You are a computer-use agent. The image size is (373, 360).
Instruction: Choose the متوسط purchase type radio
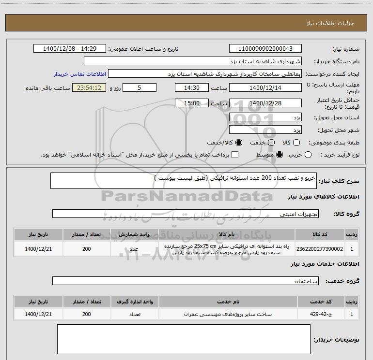[x=280, y=155]
